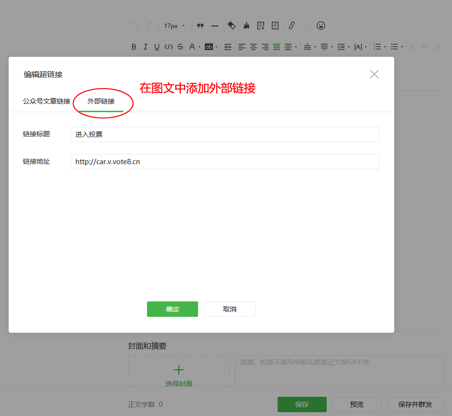Screen dimensions: 452x416
Task: Toggle italic formatting
Action: coord(145,47)
